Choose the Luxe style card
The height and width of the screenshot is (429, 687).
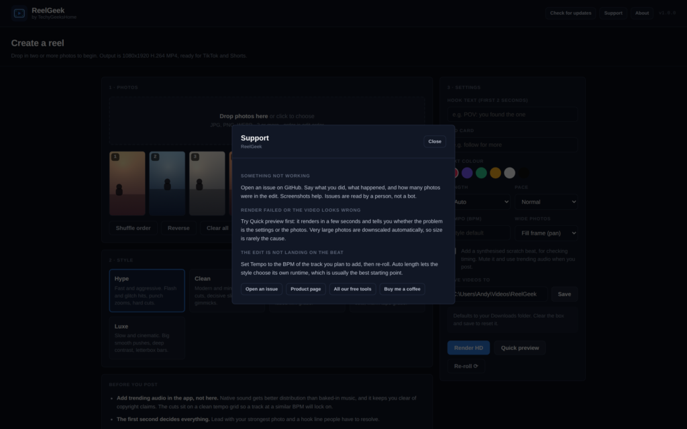click(147, 338)
